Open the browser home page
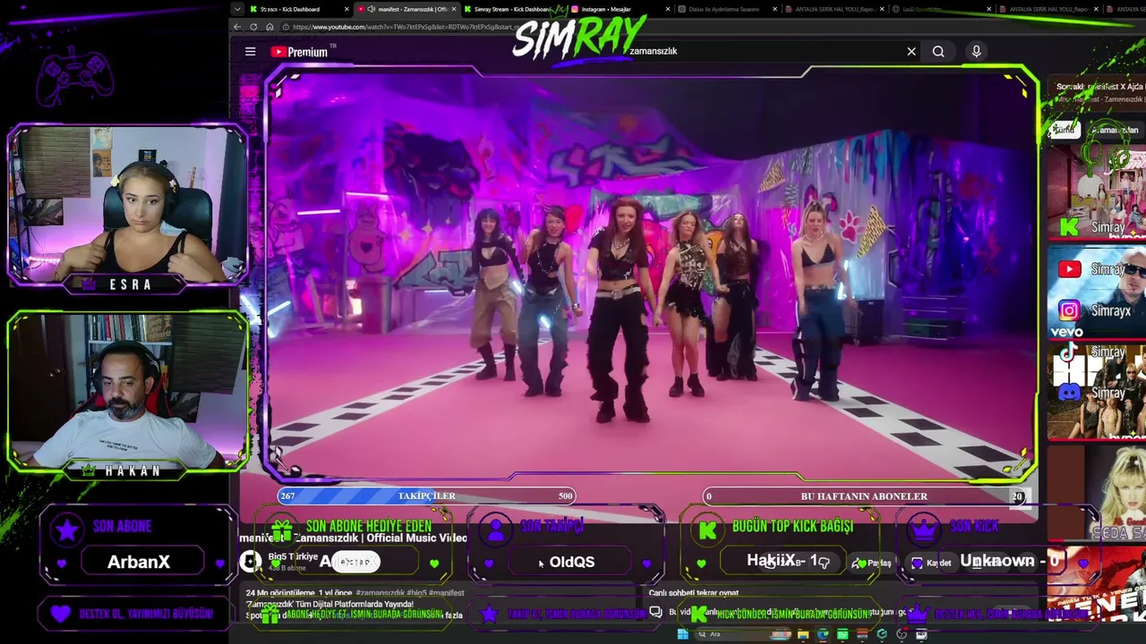The image size is (1146, 644). tap(269, 27)
